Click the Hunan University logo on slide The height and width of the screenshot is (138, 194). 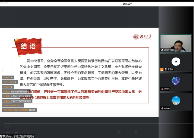(142, 37)
